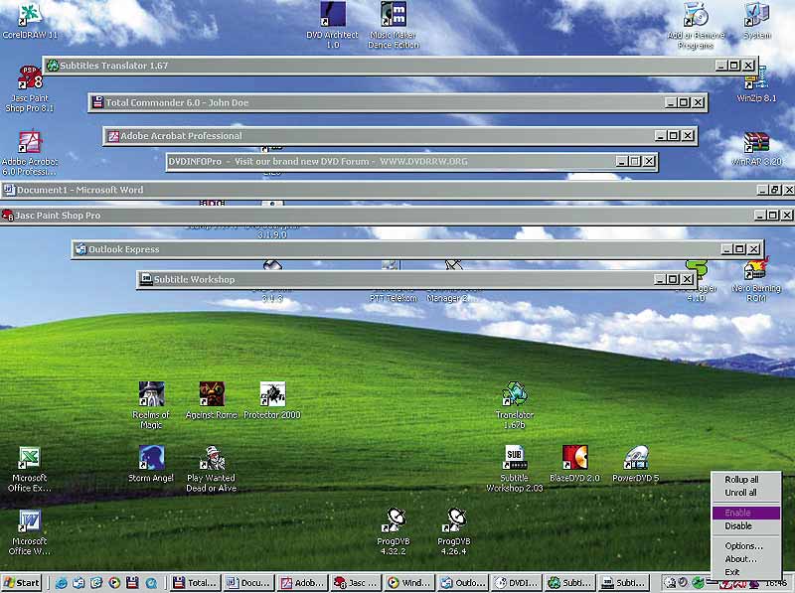Image resolution: width=795 pixels, height=593 pixels.
Task: Click the Adobe Acrobat 6.0 Professional desktop shortcut
Action: [x=30, y=153]
